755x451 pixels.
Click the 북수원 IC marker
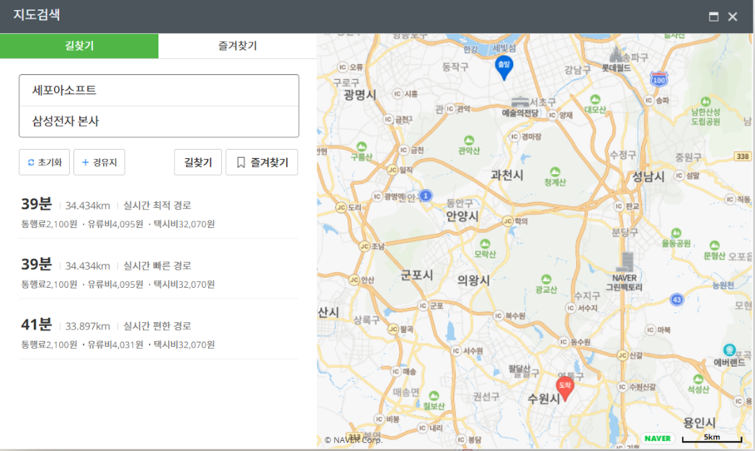[x=499, y=315]
